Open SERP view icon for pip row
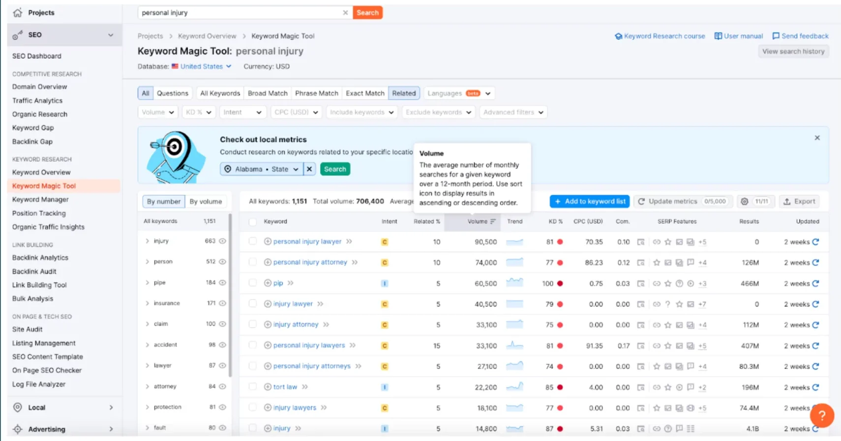Viewport: 841px width, 441px height. pos(640,284)
